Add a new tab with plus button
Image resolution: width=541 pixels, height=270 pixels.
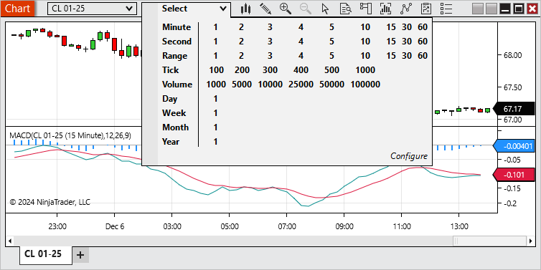tap(80, 255)
